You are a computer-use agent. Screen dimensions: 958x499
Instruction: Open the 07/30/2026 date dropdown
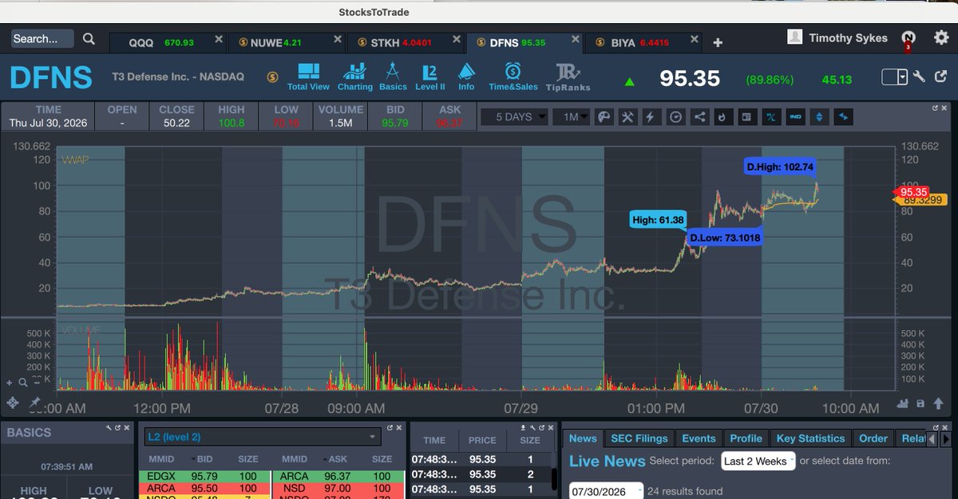point(606,491)
